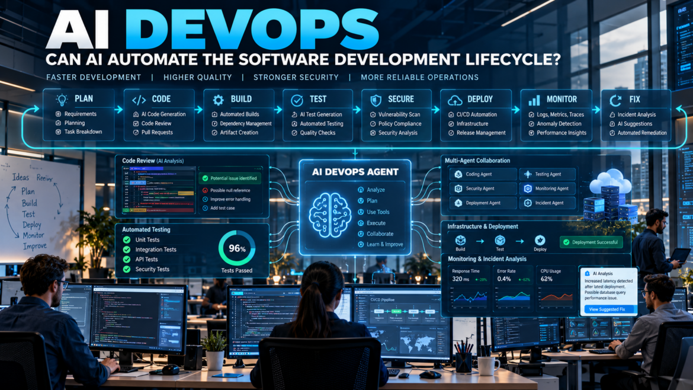The image size is (693, 390).
Task: Select the CODE angle-brackets icon
Action: 139,100
